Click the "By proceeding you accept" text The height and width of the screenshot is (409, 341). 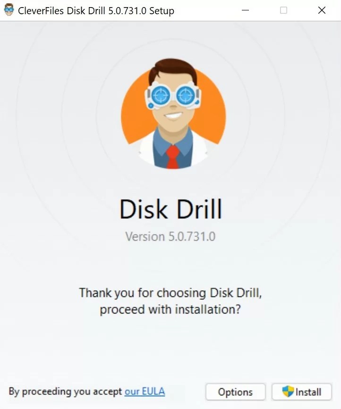click(x=65, y=392)
